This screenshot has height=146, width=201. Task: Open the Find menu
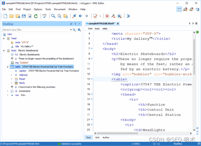18,9
